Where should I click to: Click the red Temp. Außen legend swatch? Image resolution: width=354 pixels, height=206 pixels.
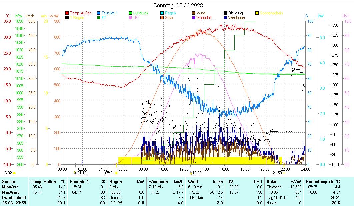tap(67, 13)
